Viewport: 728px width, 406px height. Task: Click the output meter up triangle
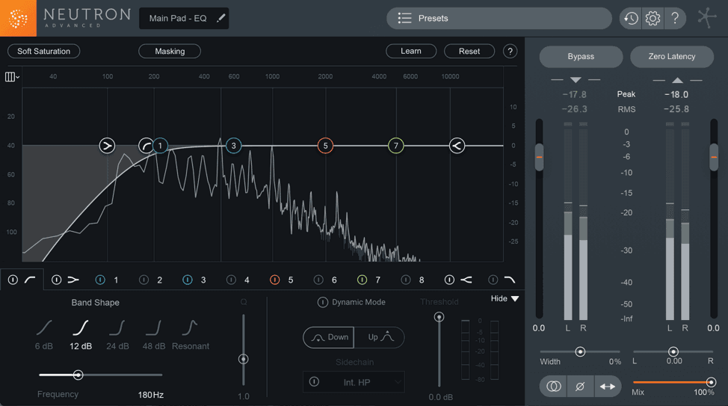pos(677,80)
